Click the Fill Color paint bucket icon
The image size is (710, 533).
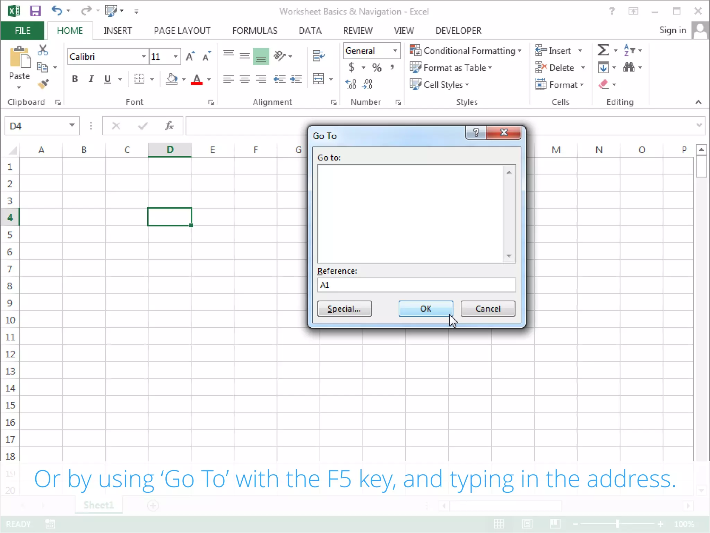(172, 79)
